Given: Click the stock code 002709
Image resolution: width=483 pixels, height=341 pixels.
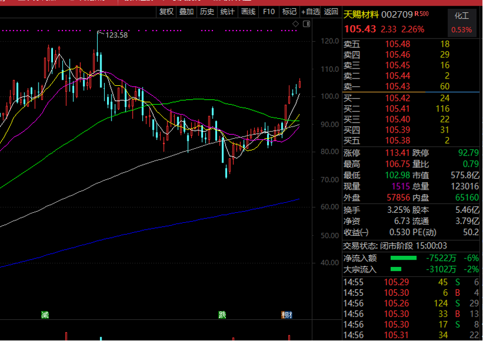Looking at the screenshot, I should point(397,14).
